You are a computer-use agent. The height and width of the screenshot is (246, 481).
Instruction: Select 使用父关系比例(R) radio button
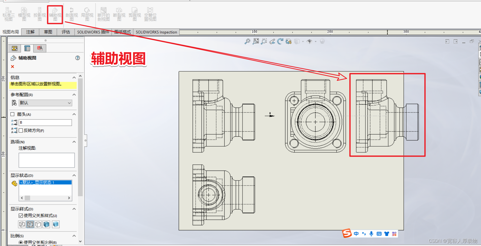(21, 242)
